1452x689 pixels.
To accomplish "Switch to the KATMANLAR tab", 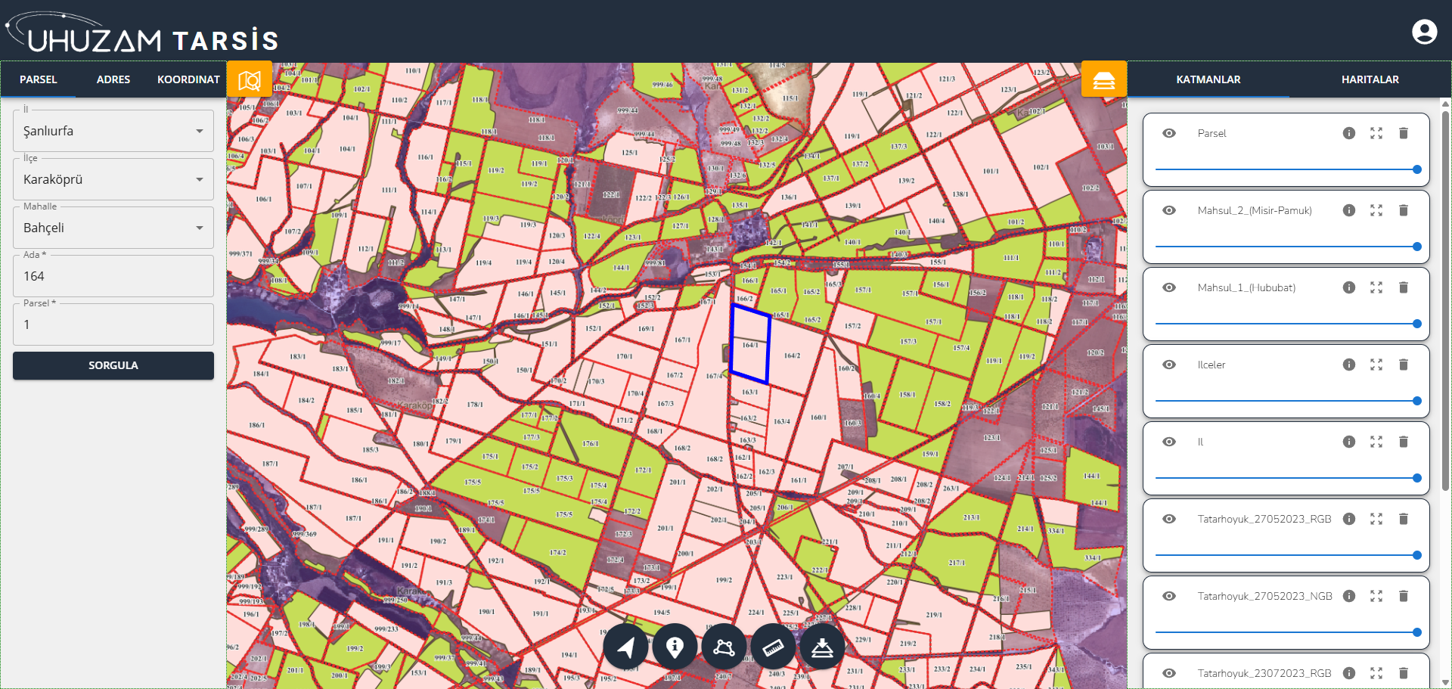I will 1208,79.
